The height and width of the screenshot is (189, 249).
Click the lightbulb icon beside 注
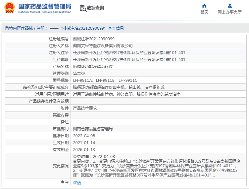(62, 182)
